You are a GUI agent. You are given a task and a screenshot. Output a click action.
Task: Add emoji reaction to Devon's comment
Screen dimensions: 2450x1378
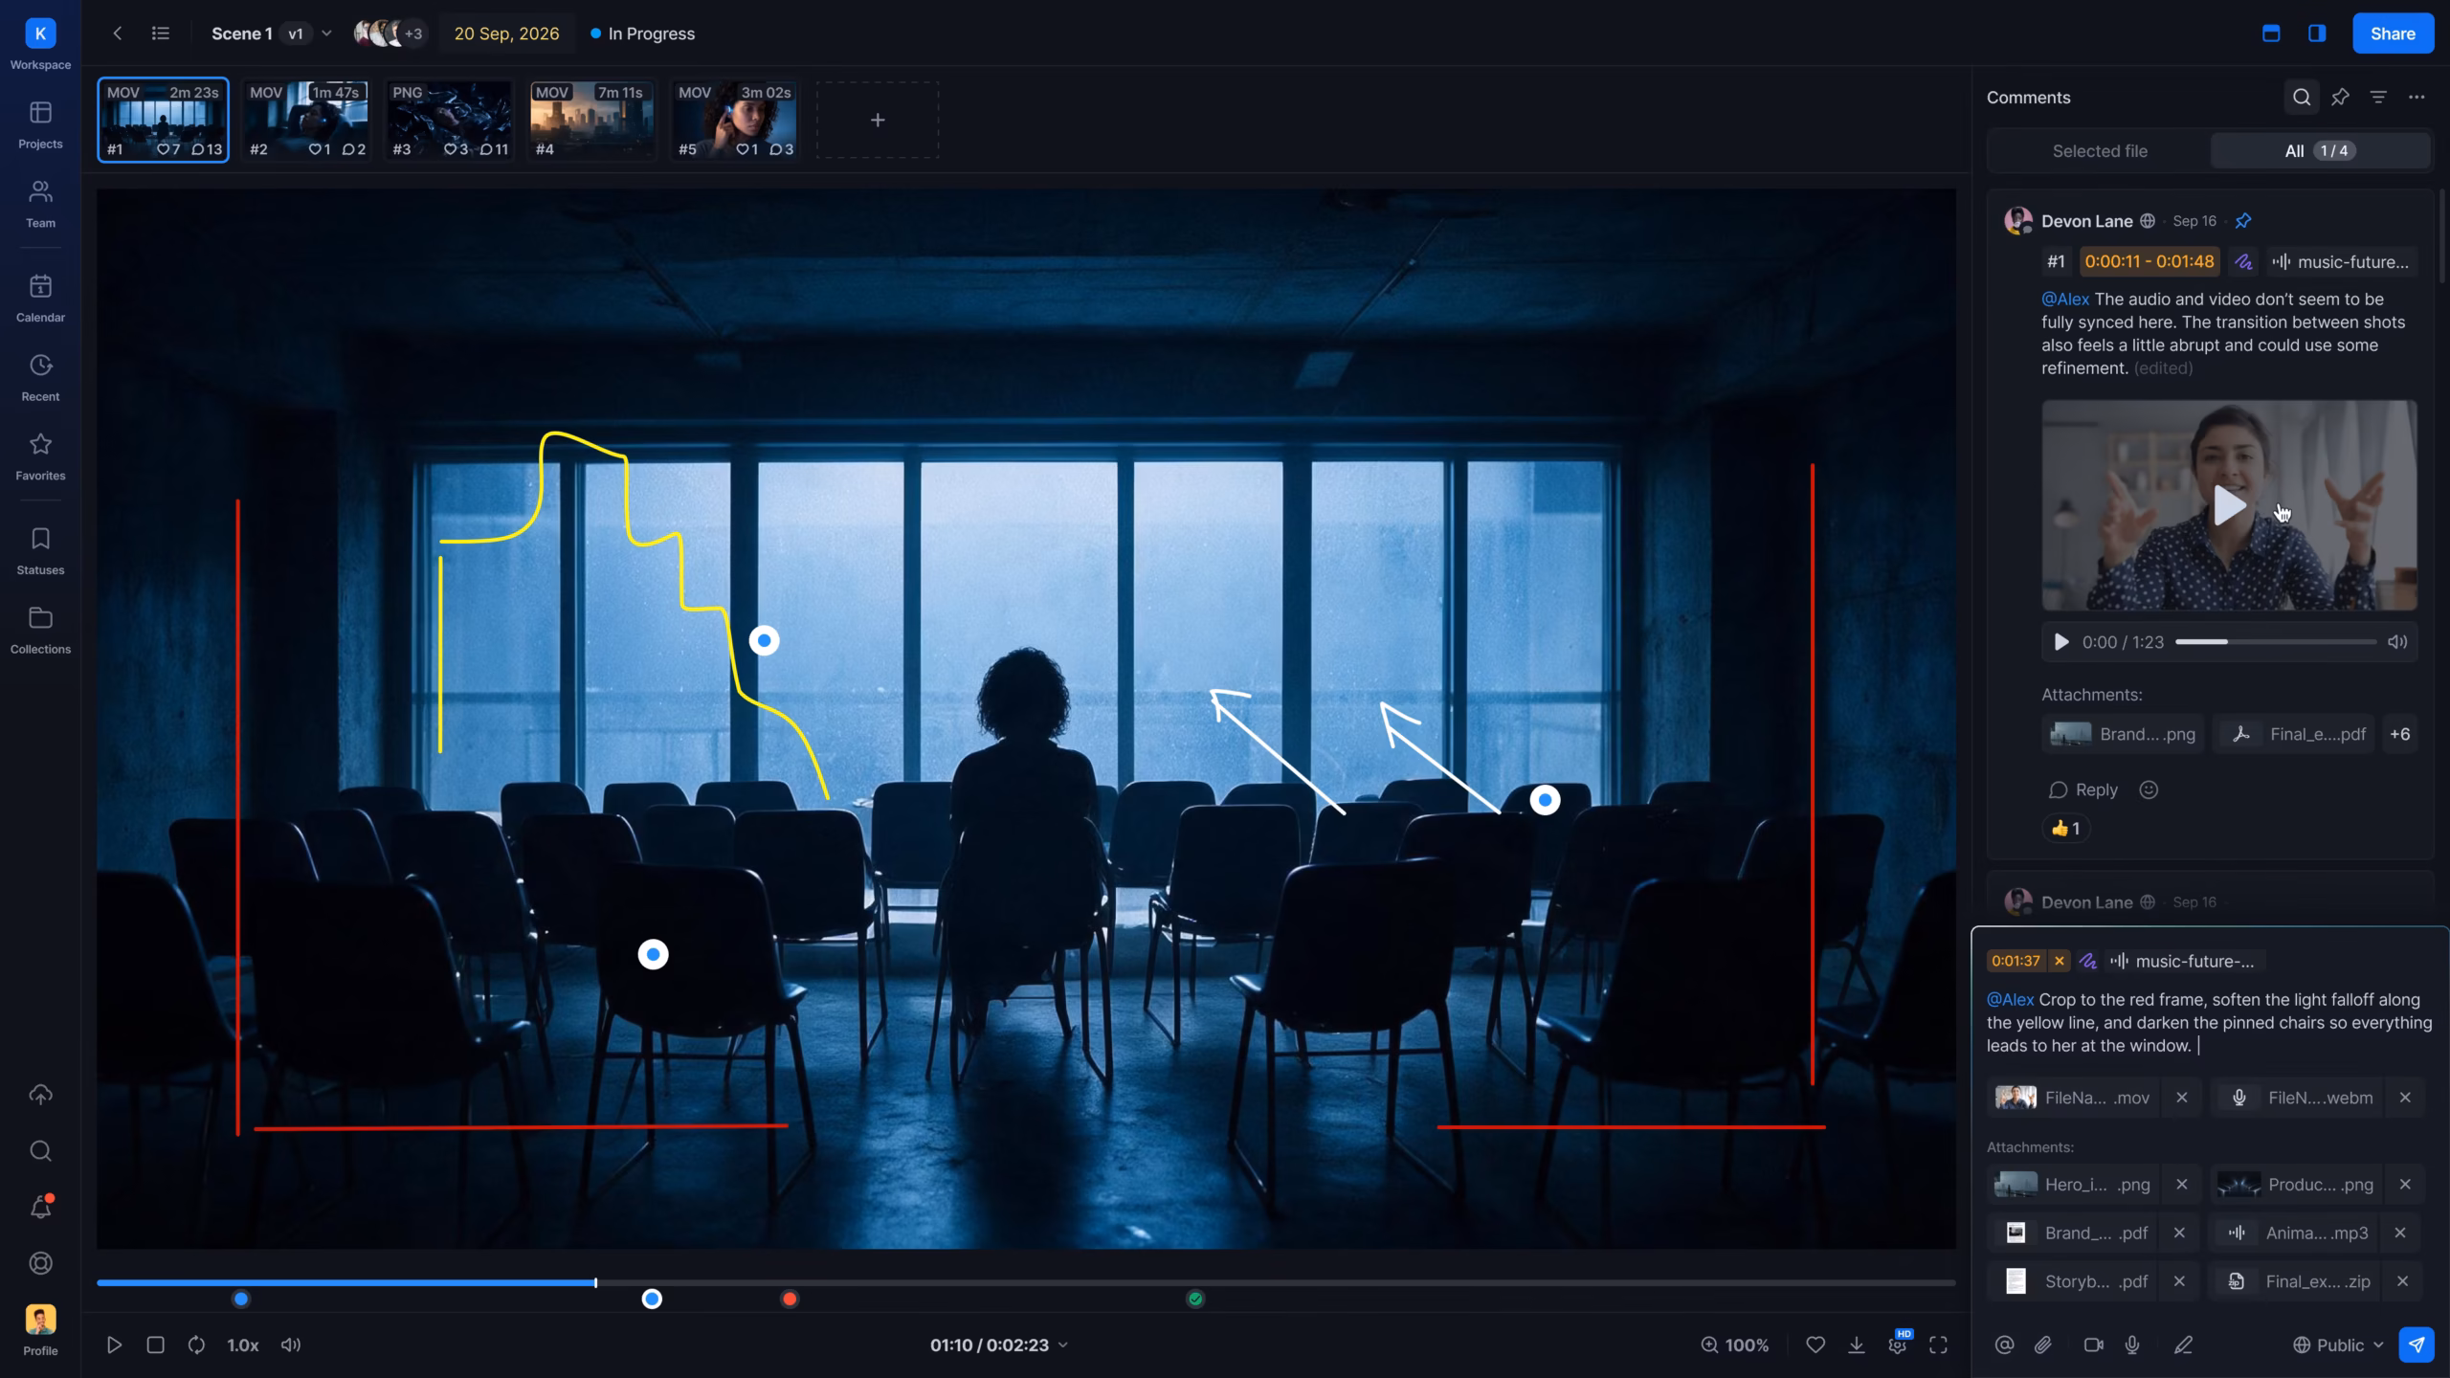click(2149, 789)
